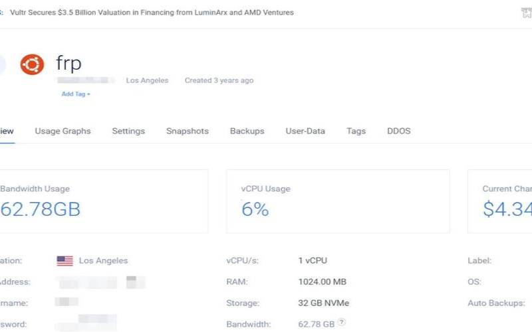This screenshot has width=532, height=332.
Task: Click the 62.78GB bandwidth usage value
Action: tap(40, 209)
